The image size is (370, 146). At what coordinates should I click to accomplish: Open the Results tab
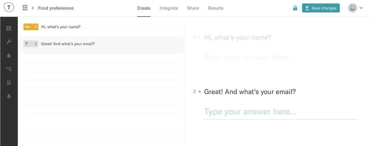(x=216, y=8)
